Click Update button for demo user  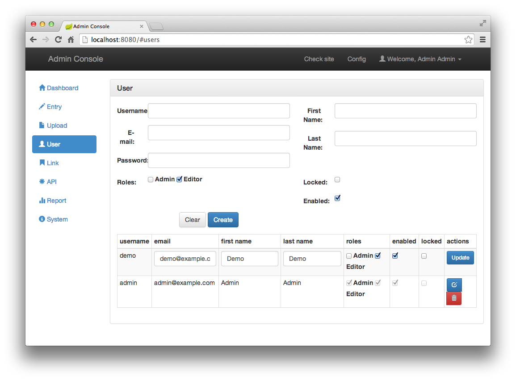(460, 258)
